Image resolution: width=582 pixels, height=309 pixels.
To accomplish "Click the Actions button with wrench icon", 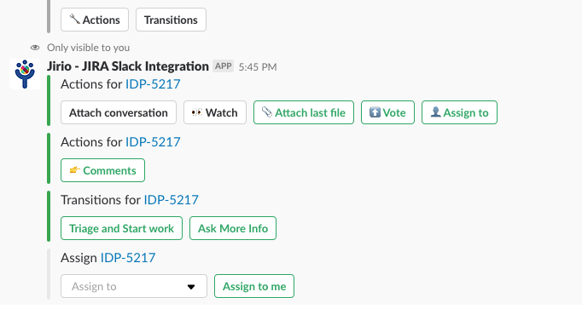I will click(95, 20).
